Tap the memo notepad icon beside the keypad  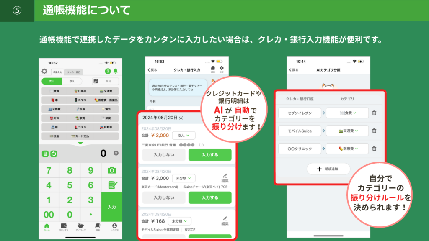[112, 185]
